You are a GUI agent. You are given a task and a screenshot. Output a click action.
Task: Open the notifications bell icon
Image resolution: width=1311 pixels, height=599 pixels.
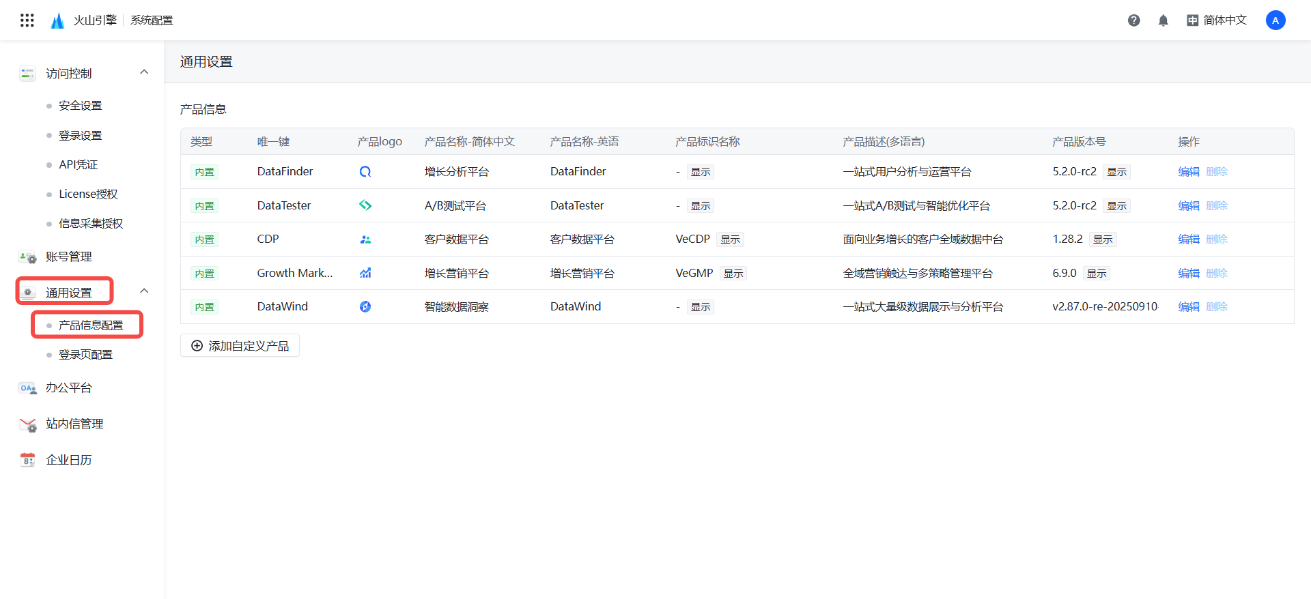[1164, 20]
